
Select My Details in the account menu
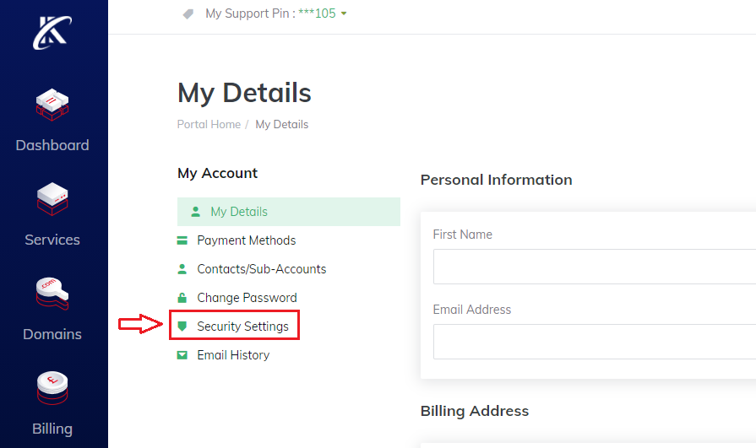pyautogui.click(x=239, y=212)
